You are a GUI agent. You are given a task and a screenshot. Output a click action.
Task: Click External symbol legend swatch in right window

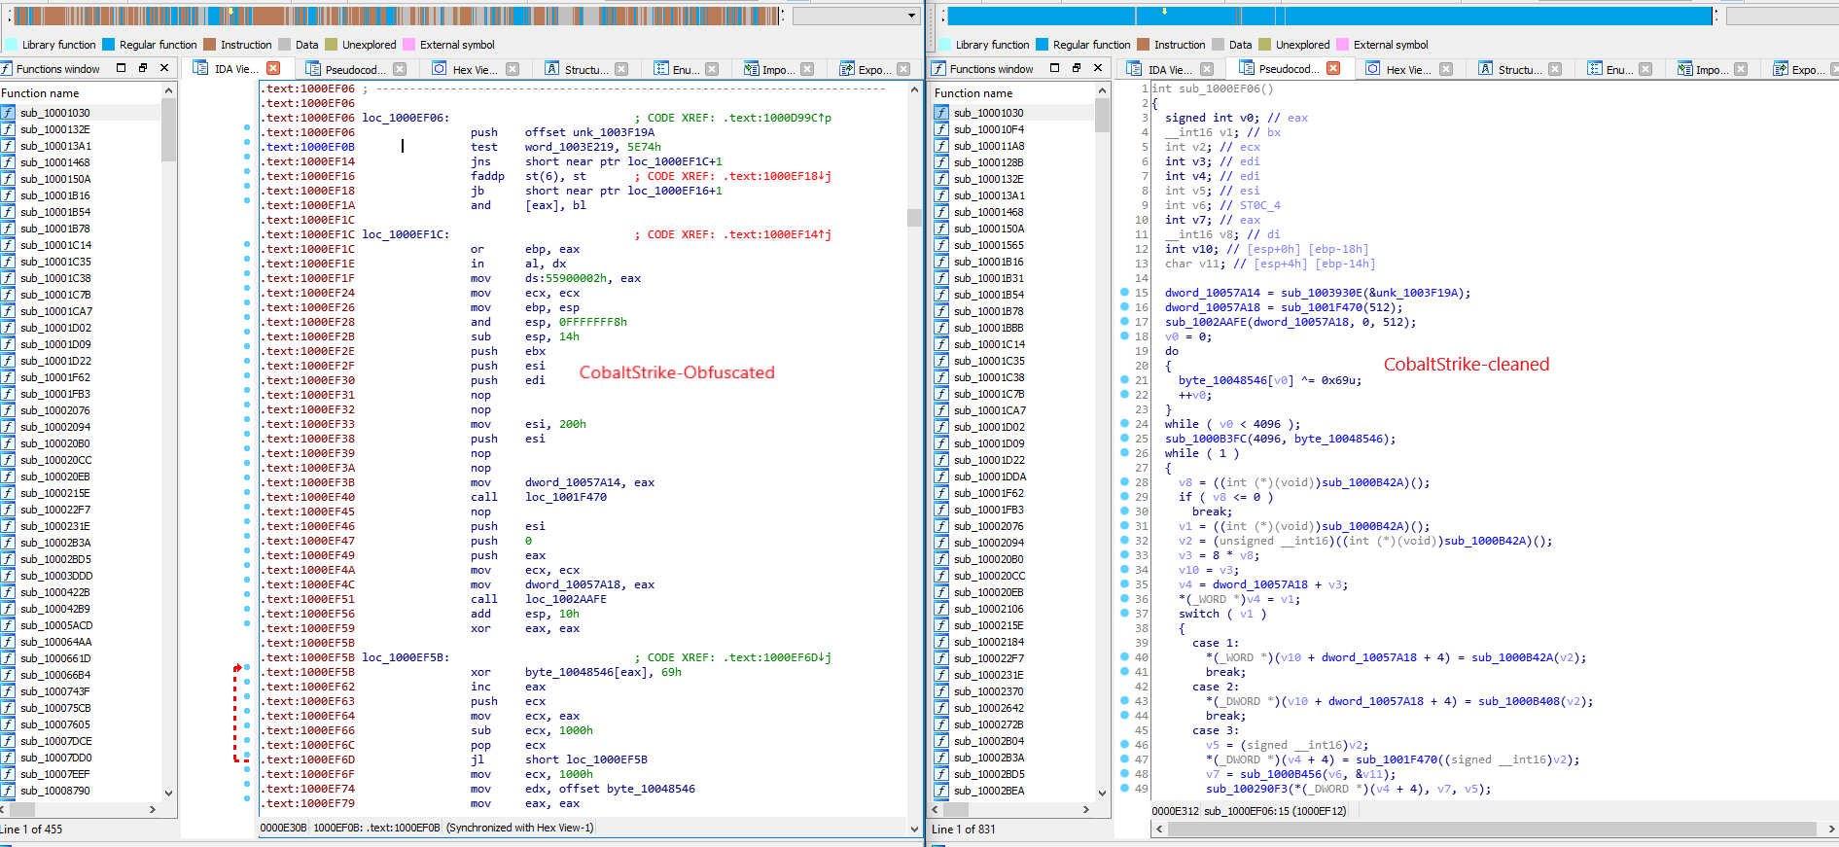coord(1343,44)
